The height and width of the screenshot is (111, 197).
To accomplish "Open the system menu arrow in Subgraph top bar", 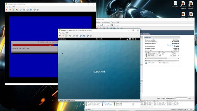I will [138, 39].
